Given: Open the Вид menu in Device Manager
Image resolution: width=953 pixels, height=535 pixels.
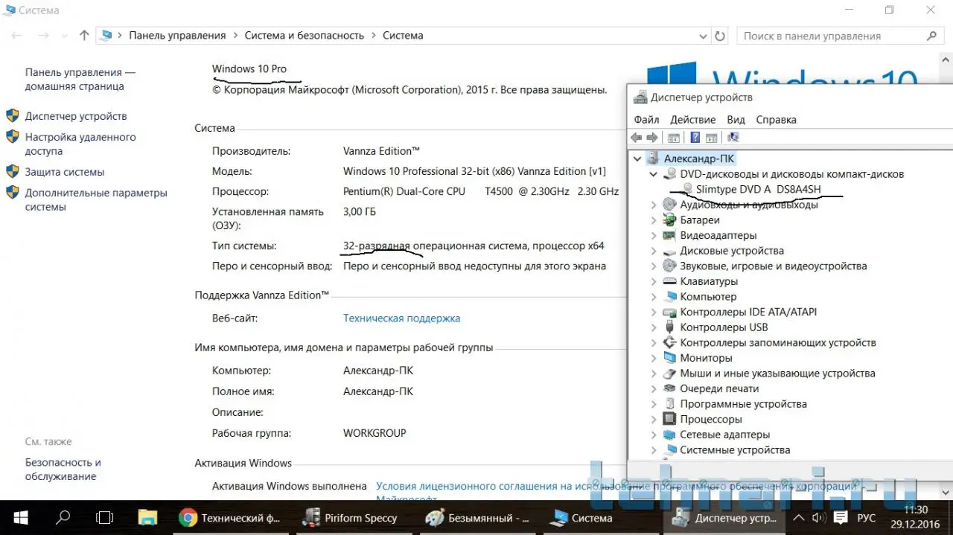Looking at the screenshot, I should 736,119.
